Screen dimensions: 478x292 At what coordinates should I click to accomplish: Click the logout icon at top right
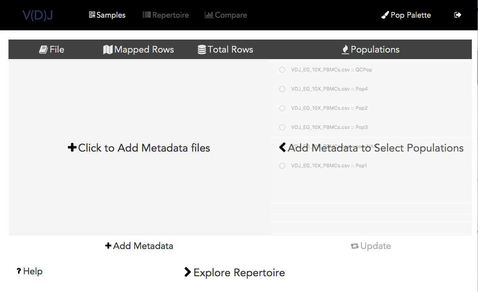[x=458, y=15]
